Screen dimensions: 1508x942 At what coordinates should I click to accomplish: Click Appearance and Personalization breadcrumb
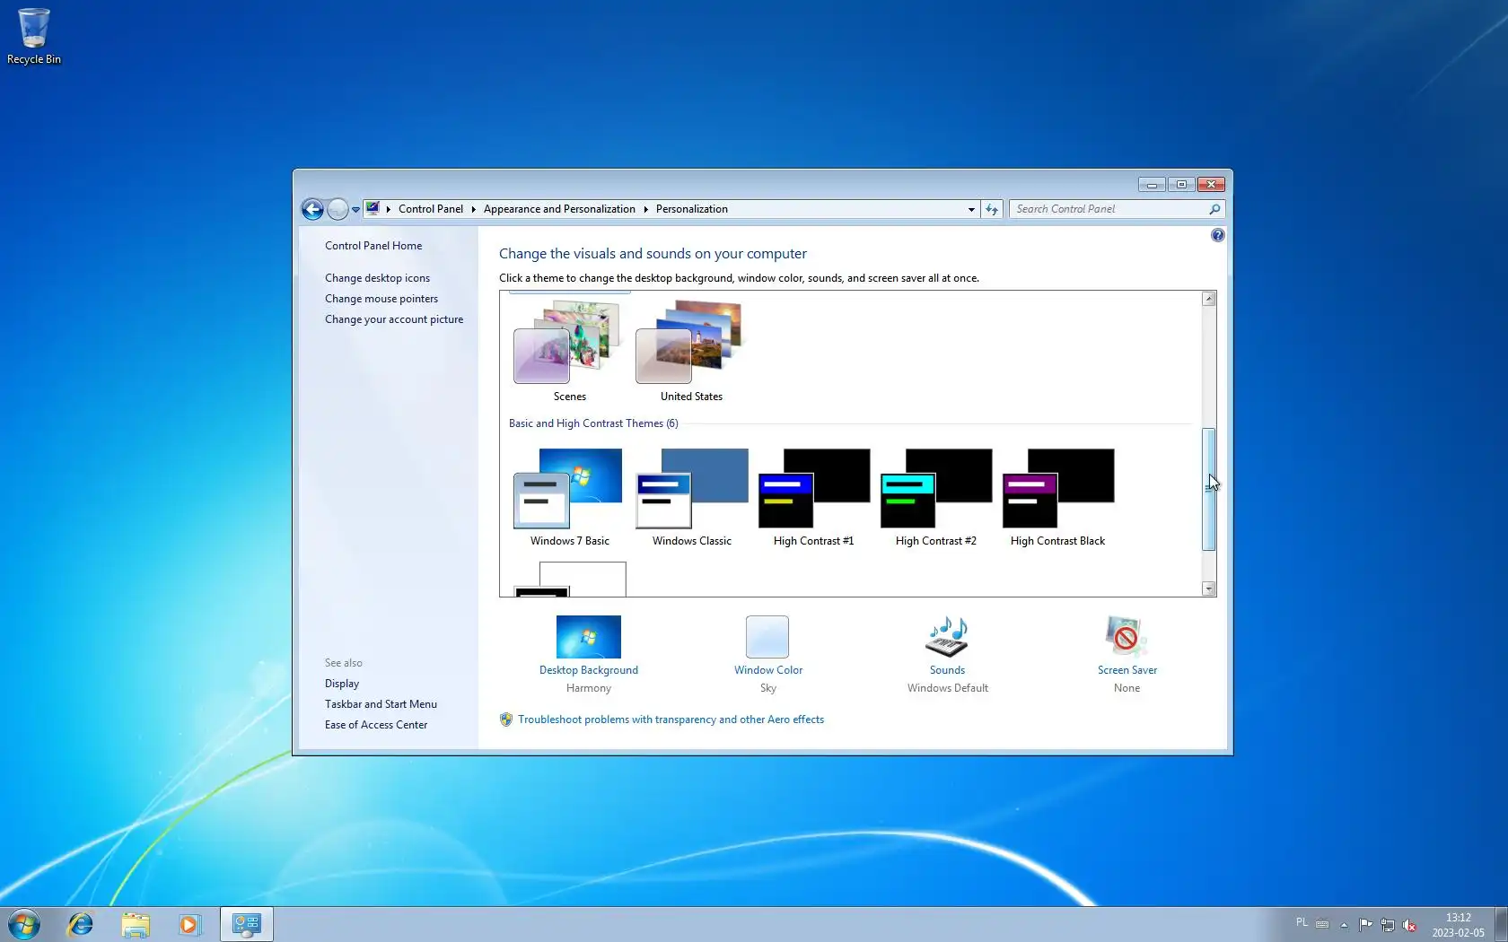[x=559, y=209]
